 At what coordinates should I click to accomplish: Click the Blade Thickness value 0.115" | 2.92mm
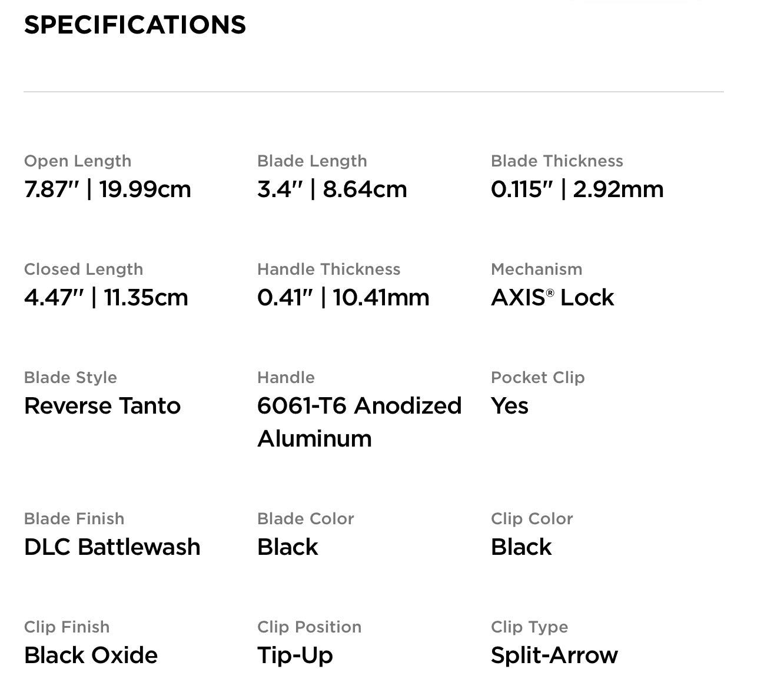click(x=577, y=189)
